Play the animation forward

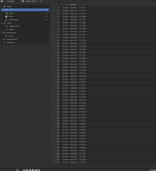(33, 170)
